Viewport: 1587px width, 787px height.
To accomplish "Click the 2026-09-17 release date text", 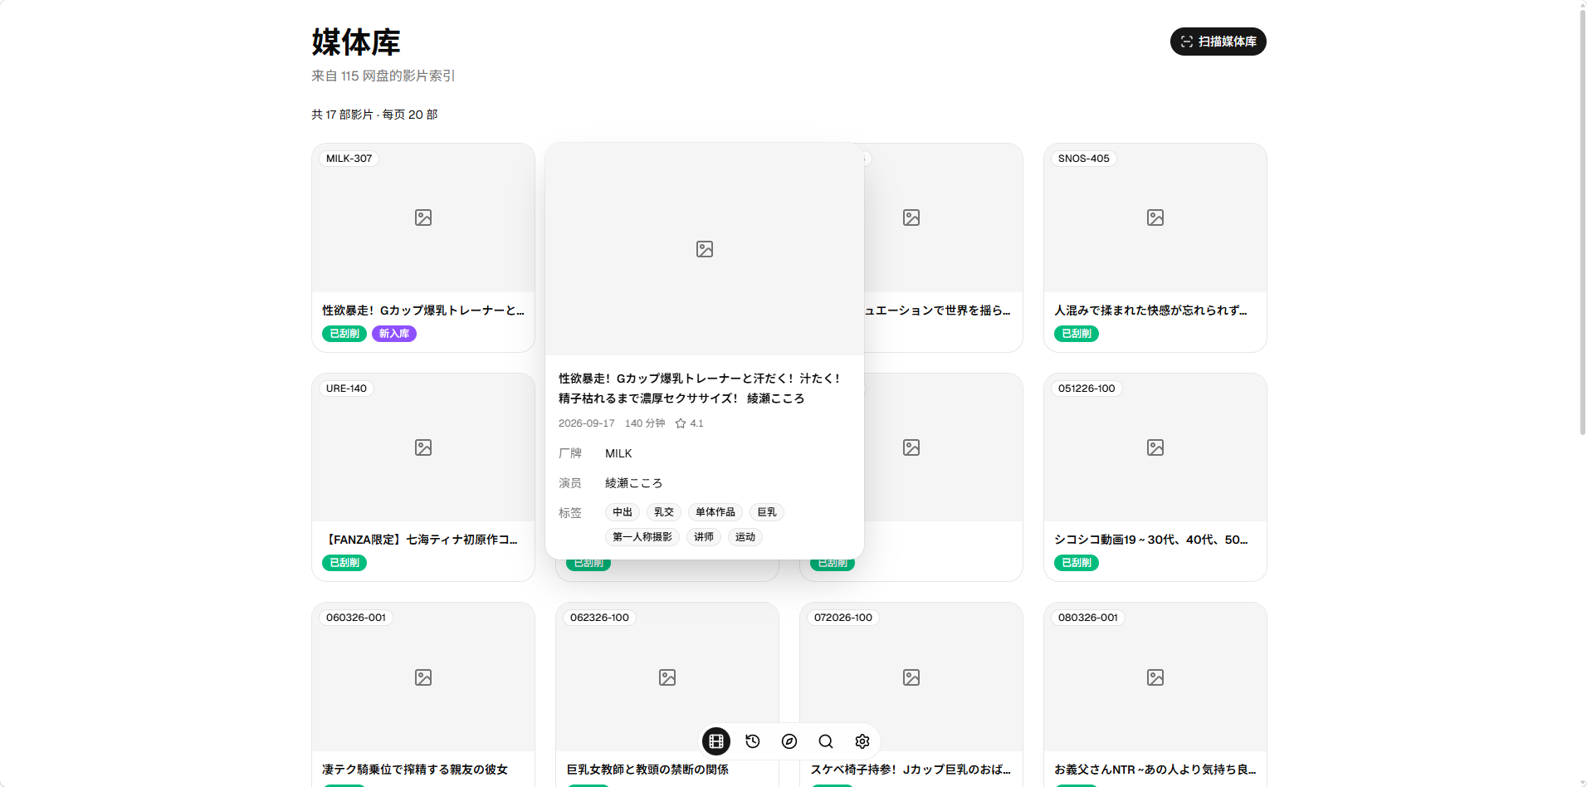I will tap(587, 423).
